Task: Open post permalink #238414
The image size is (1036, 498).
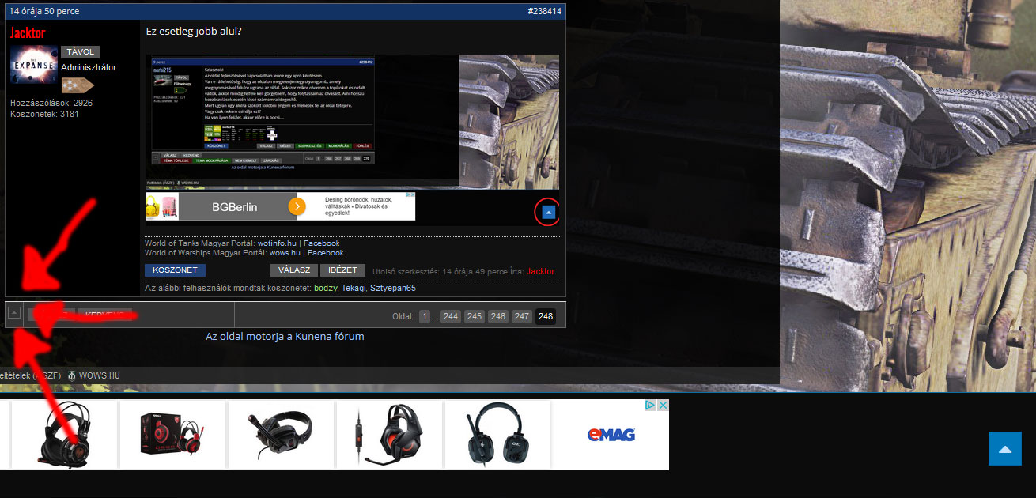Action: pos(544,12)
